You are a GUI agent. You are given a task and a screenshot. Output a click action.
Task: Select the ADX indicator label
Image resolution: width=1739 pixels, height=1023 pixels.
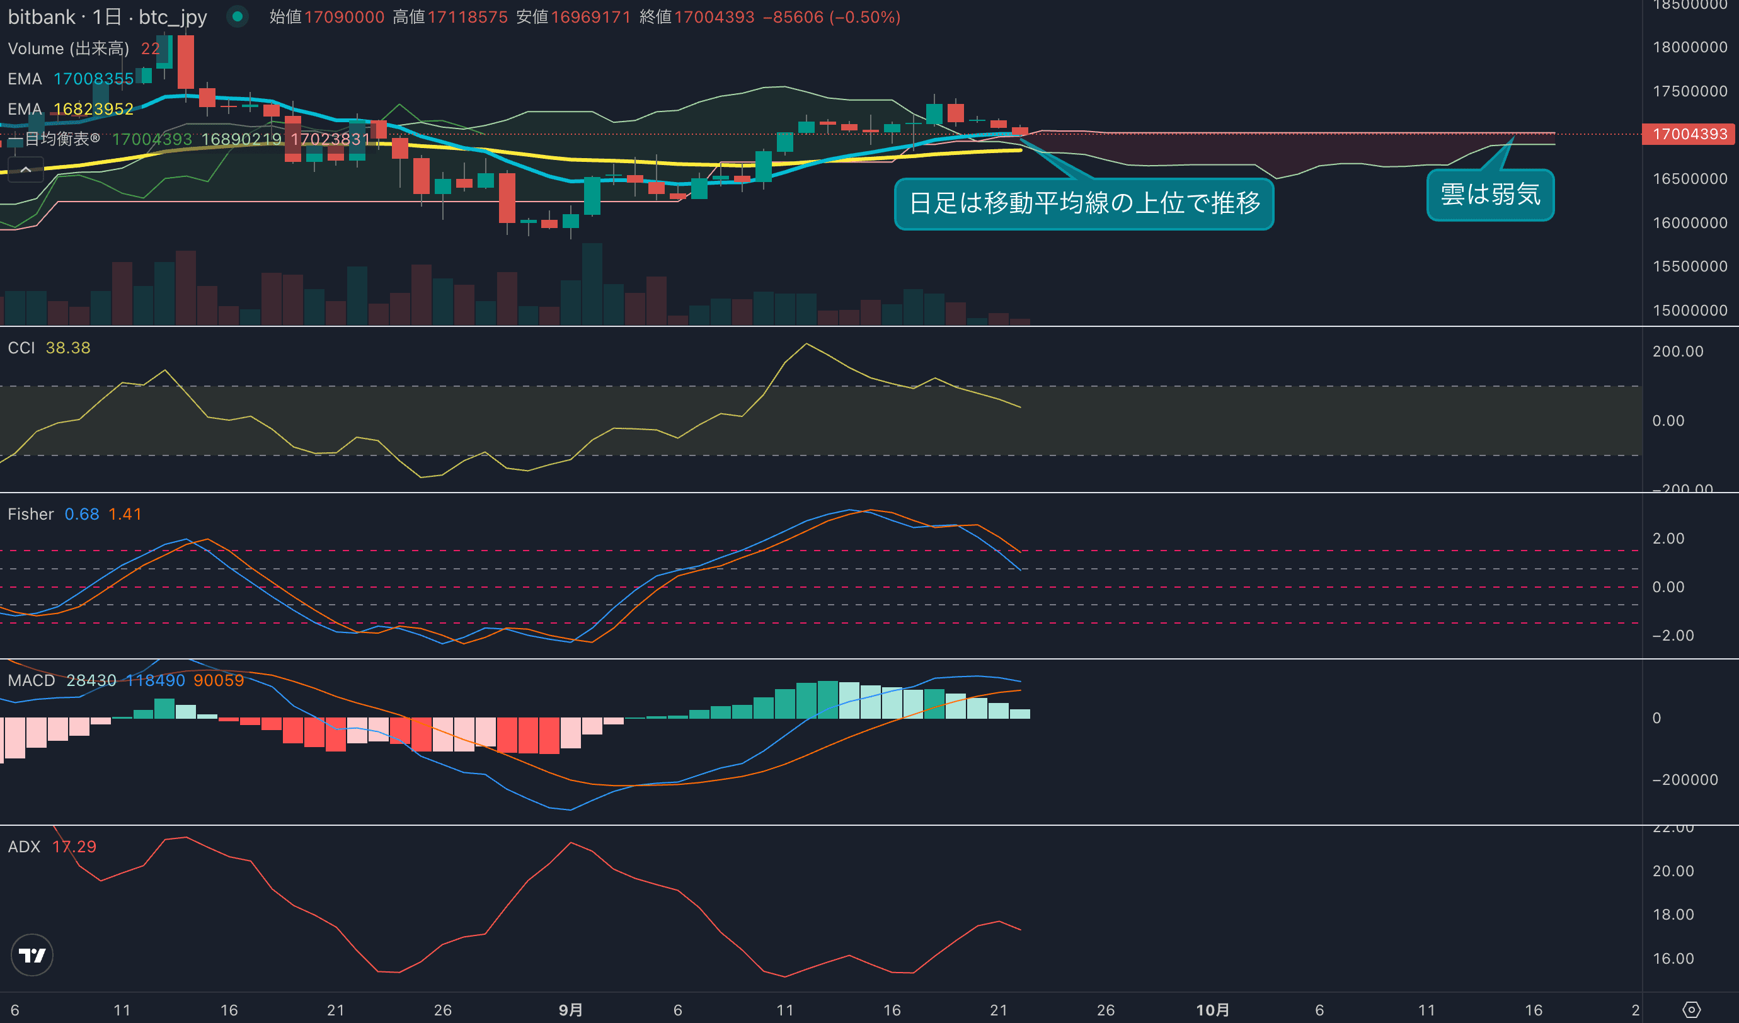(24, 847)
